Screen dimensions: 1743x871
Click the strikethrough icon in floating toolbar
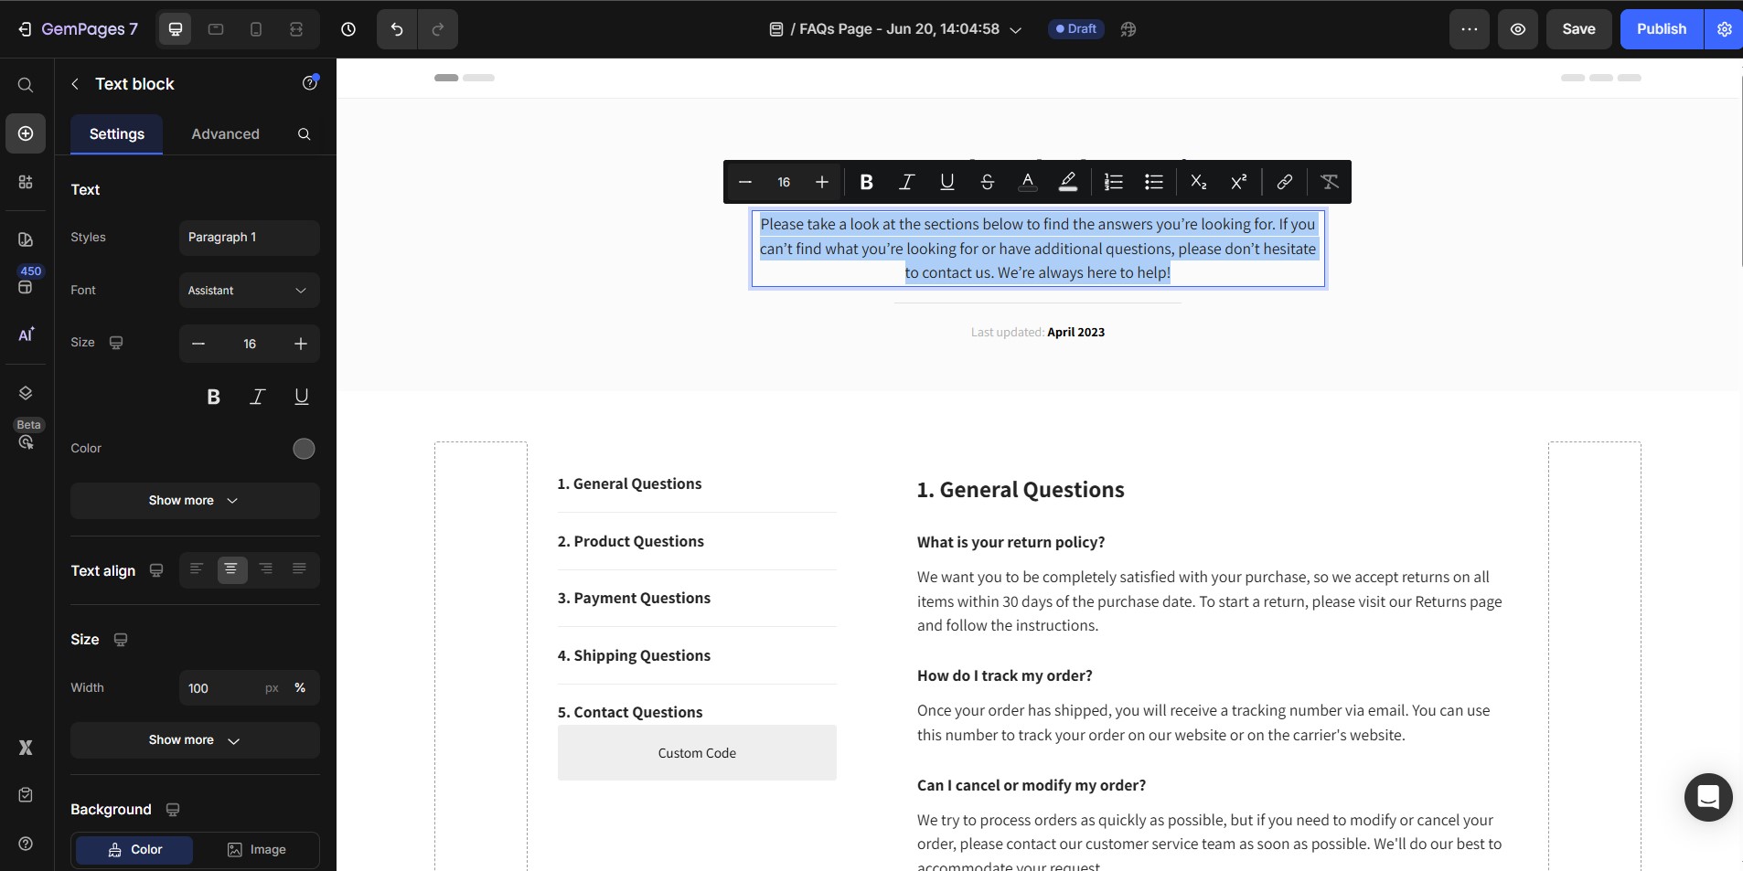tap(987, 182)
